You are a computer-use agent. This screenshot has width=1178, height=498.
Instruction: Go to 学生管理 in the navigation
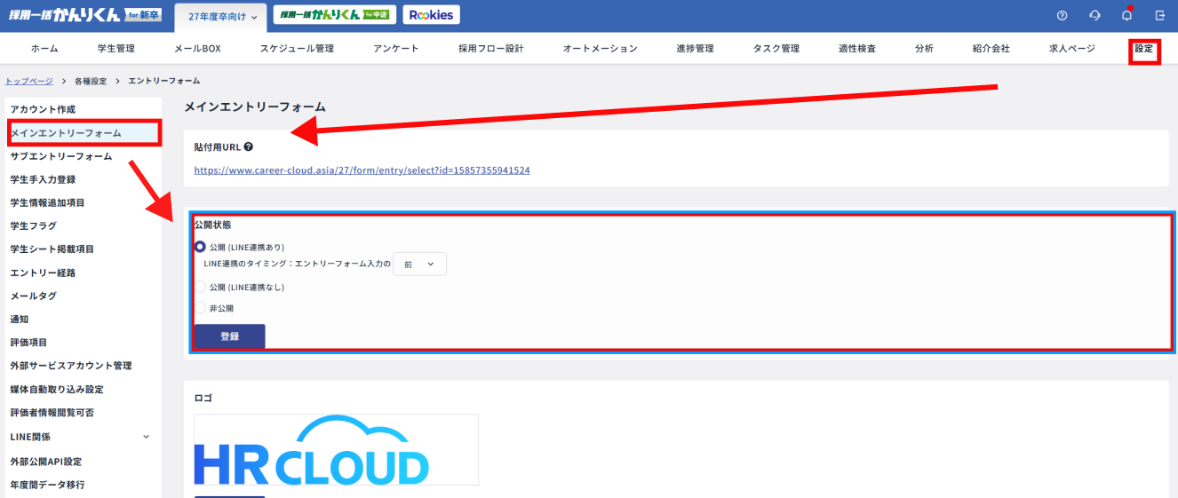click(116, 49)
